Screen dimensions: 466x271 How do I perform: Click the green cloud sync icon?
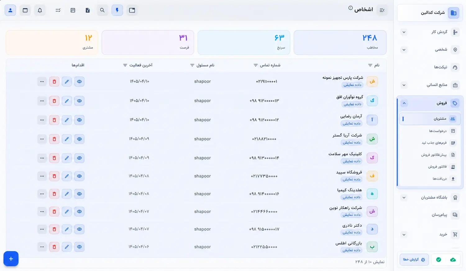(x=453, y=260)
